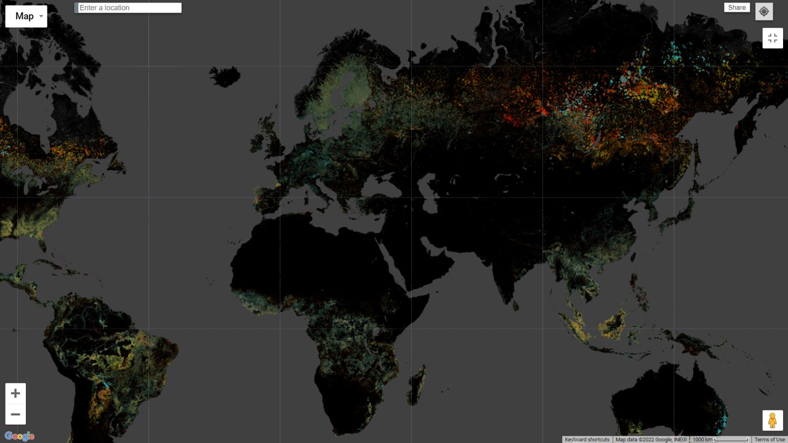Click the Share button
788x443 pixels.
736,8
